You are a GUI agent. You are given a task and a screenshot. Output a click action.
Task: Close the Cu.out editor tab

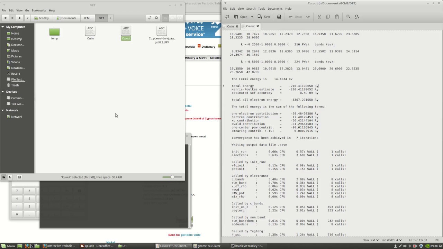pyautogui.click(x=257, y=26)
